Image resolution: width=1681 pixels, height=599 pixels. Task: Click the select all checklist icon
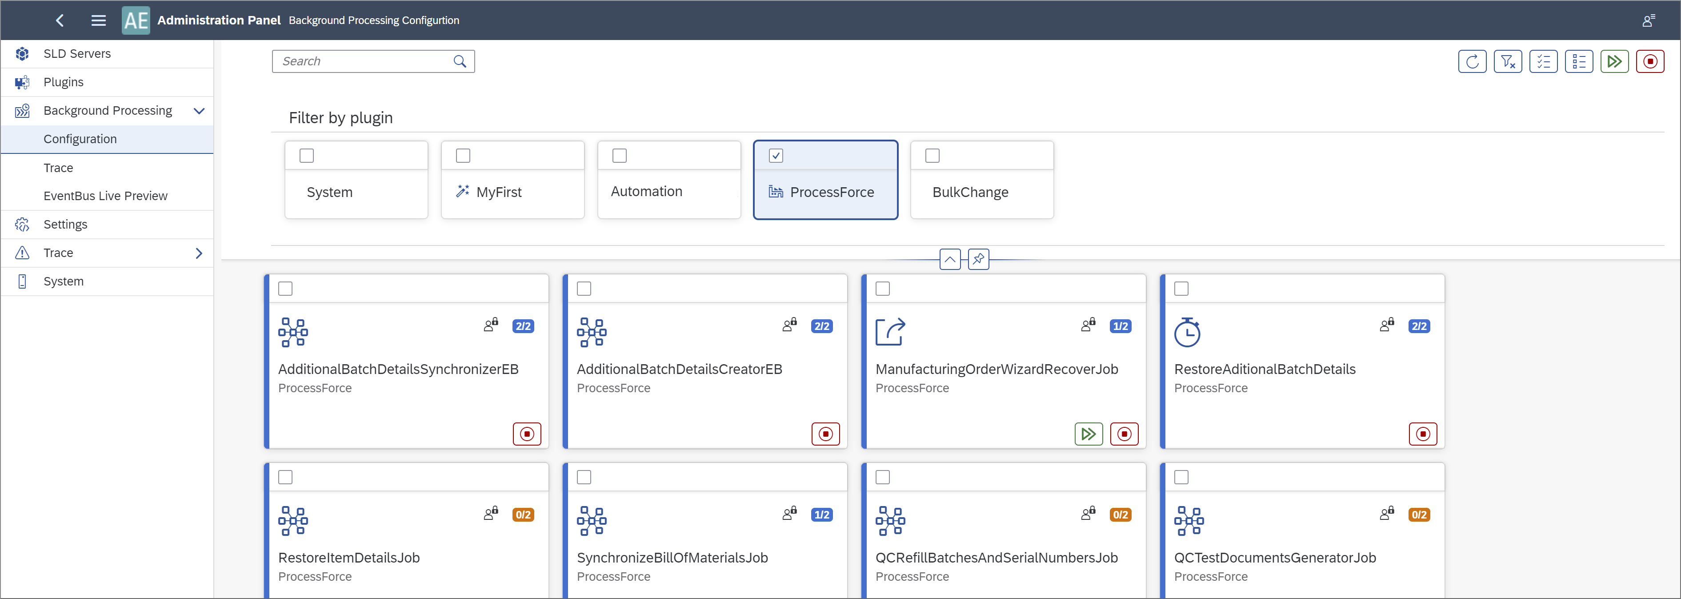tap(1543, 61)
